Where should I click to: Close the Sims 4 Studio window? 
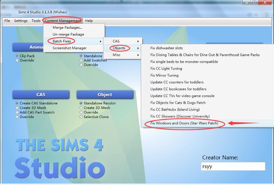(x=265, y=2)
